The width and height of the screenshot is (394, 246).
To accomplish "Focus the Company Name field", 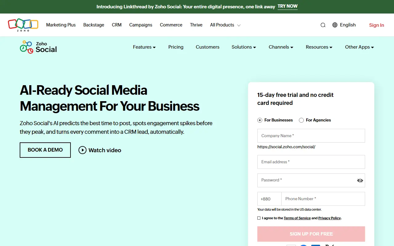I will pos(311,136).
